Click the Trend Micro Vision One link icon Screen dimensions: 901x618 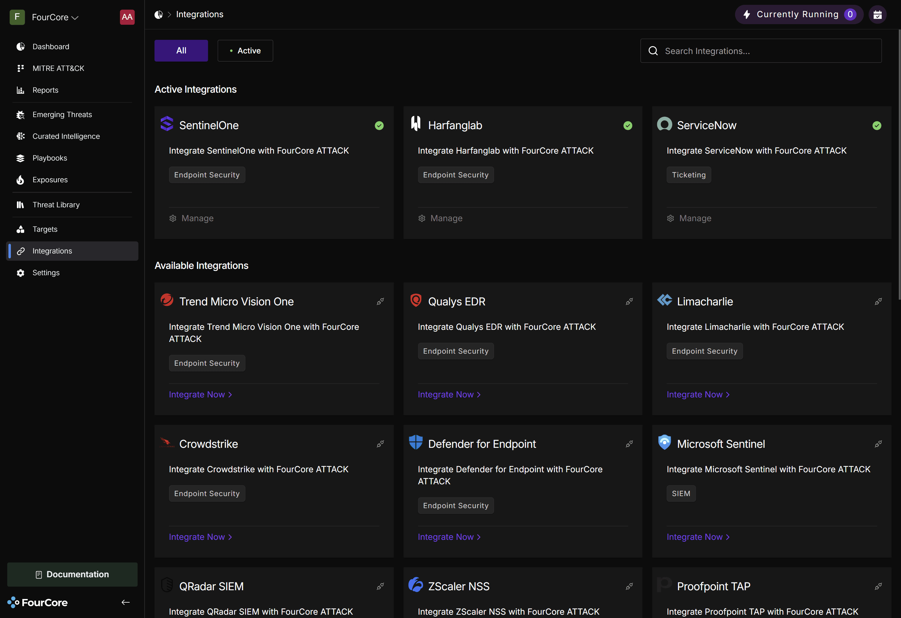(380, 301)
